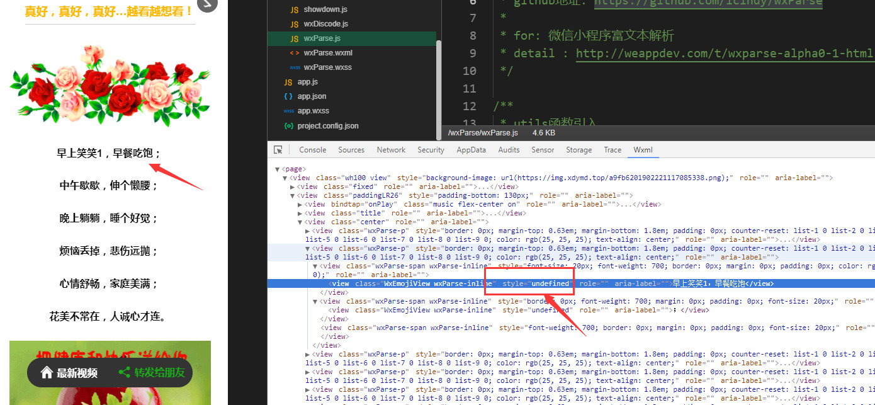The width and height of the screenshot is (875, 405).
Task: Expand the fixed view node
Action: (292, 187)
